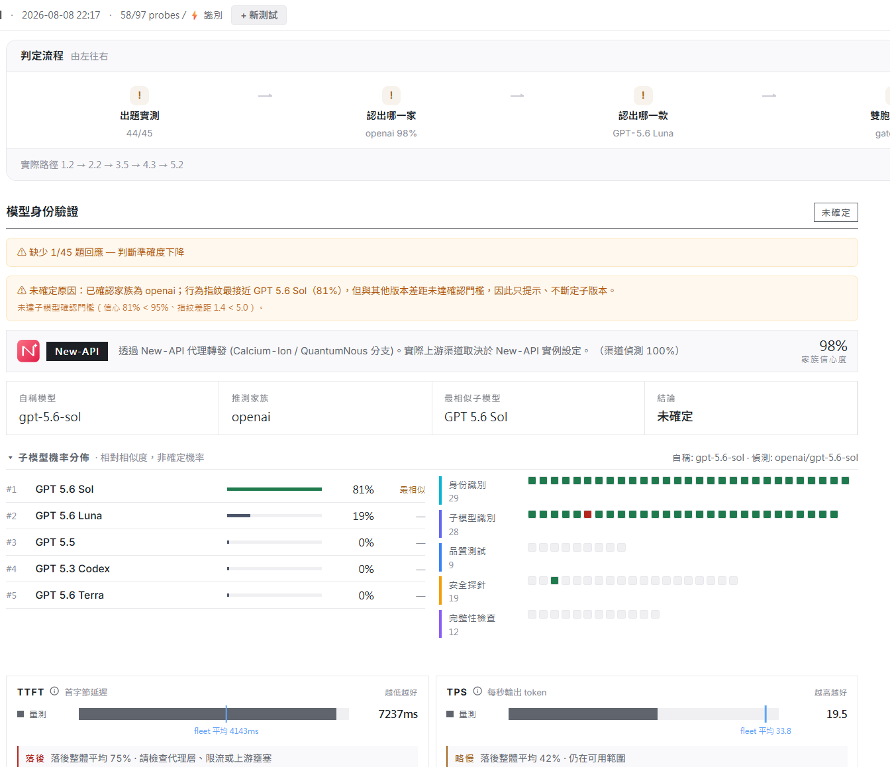Image resolution: width=890 pixels, height=767 pixels.
Task: Collapse the 子模型機率分佈 section triangle
Action: click(11, 458)
